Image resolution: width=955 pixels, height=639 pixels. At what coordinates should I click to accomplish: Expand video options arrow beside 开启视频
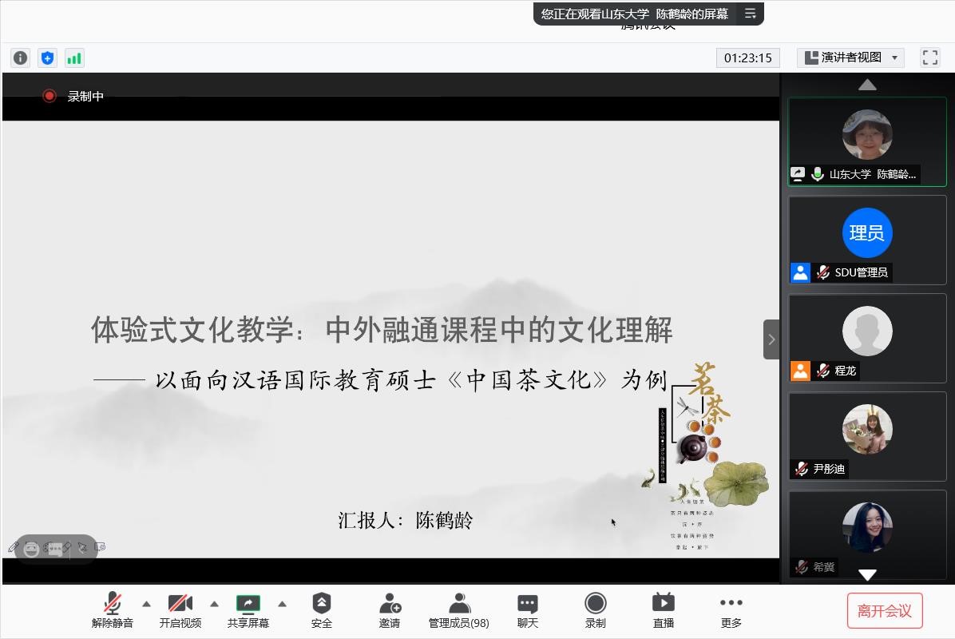pyautogui.click(x=214, y=604)
